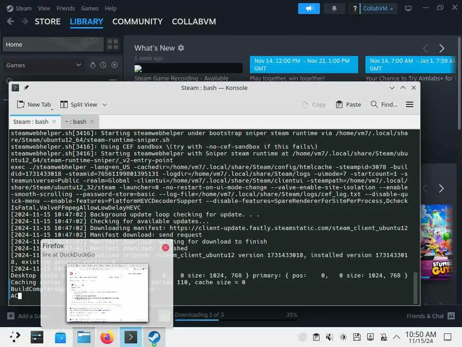Open the COLLABVM profile section
The image size is (462, 347).
pos(194,22)
